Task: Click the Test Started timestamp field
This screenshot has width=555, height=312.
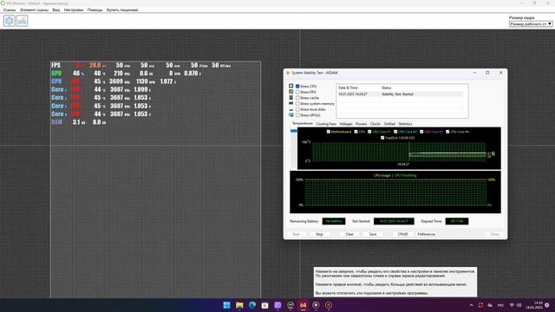Action: pyautogui.click(x=394, y=221)
